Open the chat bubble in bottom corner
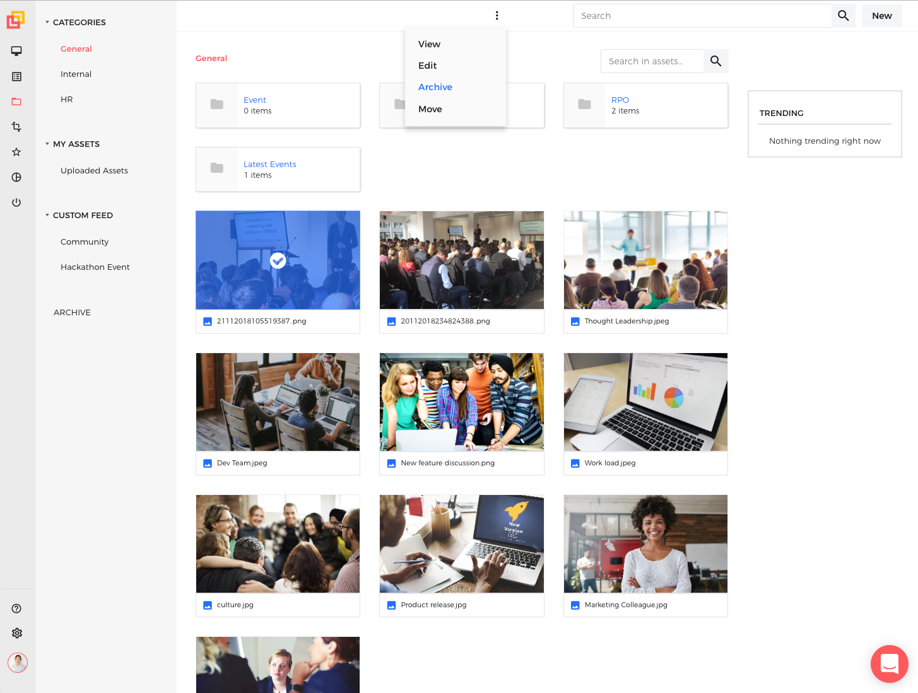The height and width of the screenshot is (693, 918). [889, 663]
